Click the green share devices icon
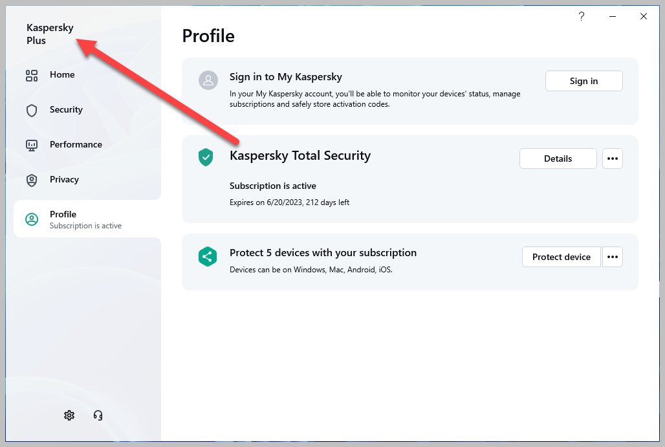Image resolution: width=665 pixels, height=447 pixels. tap(208, 257)
